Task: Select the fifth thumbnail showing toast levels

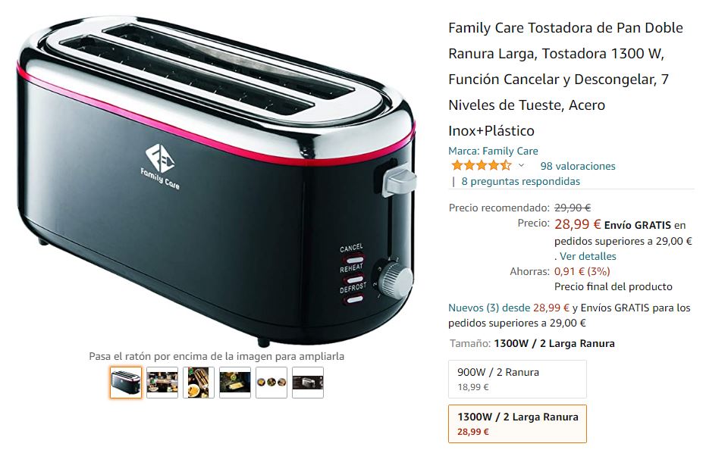Action: pyautogui.click(x=271, y=383)
